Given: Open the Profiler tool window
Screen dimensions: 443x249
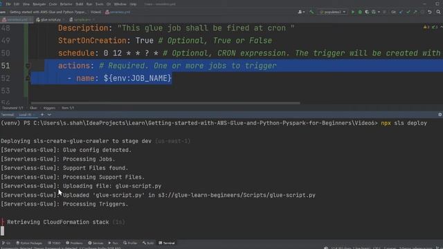Looking at the screenshot, I should [130, 243].
